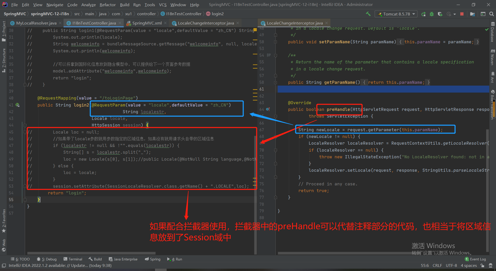Collapse the code fold at line 44
The height and width of the screenshot is (271, 496).
click(25, 125)
